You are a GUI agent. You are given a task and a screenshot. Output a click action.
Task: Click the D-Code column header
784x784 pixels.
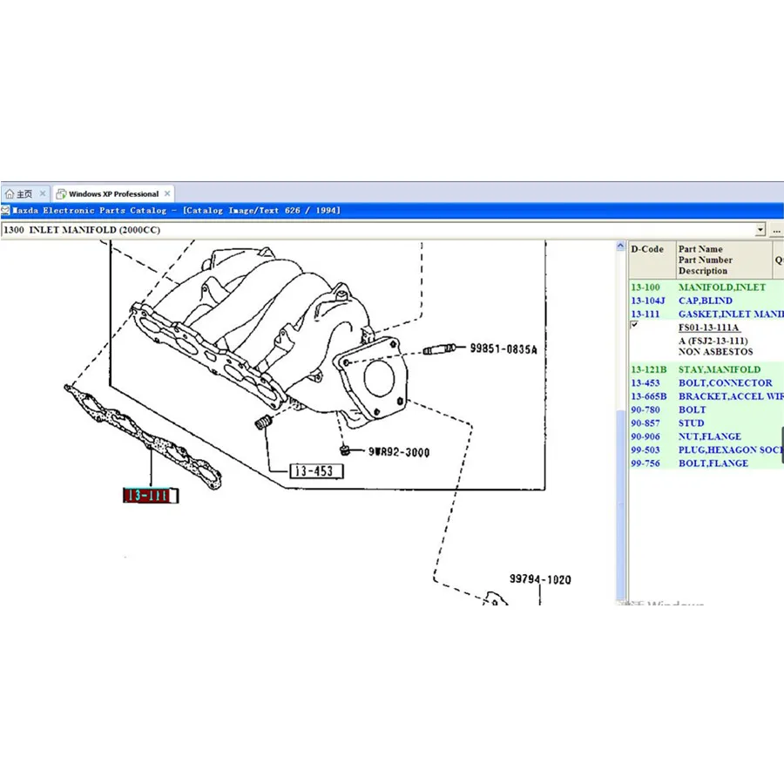647,249
